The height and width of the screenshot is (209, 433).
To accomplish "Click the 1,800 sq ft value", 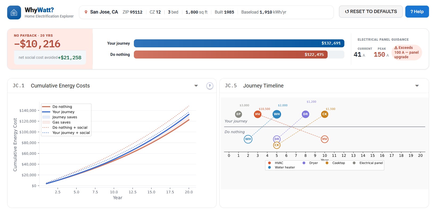I will pos(196,12).
